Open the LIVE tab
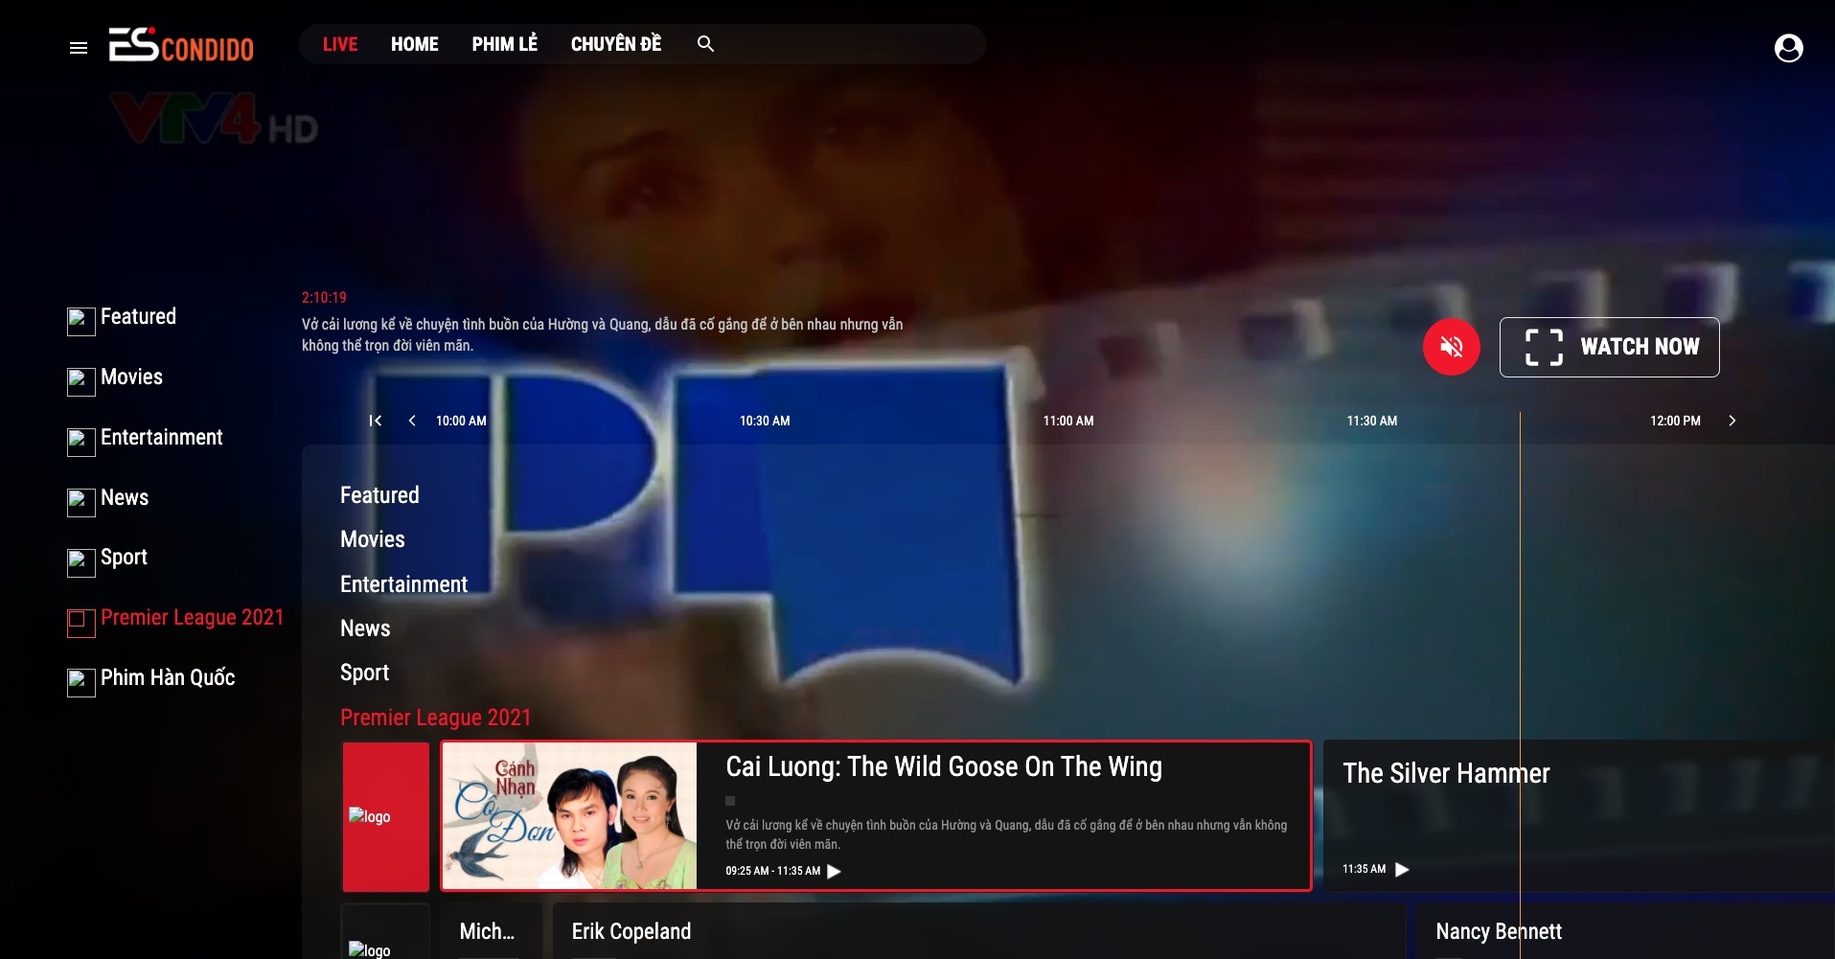The image size is (1835, 959). (340, 44)
